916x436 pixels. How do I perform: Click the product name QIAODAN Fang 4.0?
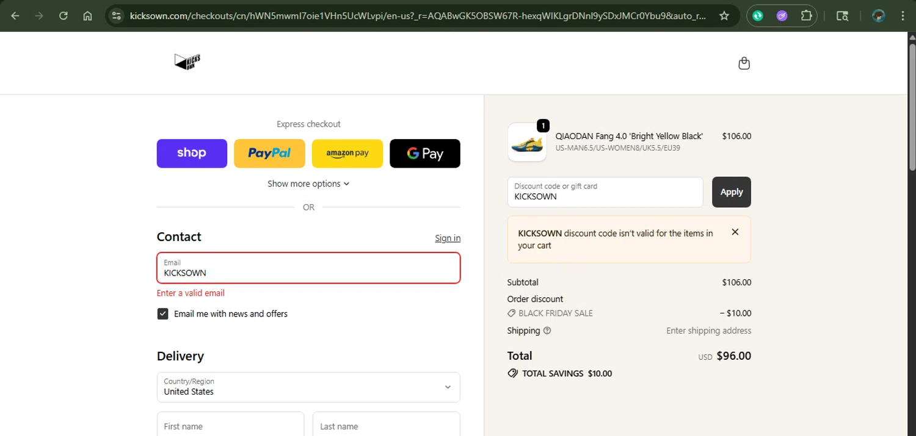pos(629,136)
